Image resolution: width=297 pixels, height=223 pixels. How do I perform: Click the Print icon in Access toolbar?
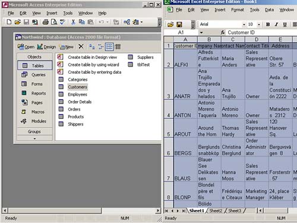click(45, 22)
